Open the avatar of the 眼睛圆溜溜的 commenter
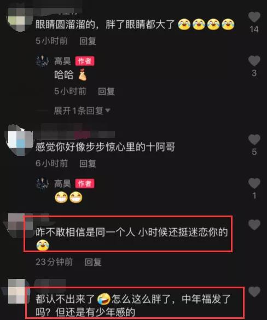 tap(19, 20)
